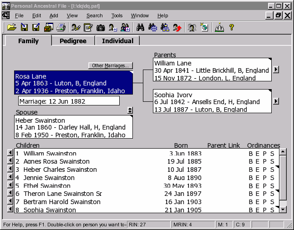The width and height of the screenshot is (294, 230).
Task: Switch to the Pedigree tab
Action: 73,41
